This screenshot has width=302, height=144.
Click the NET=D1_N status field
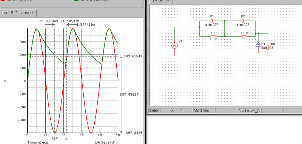pyautogui.click(x=250, y=110)
